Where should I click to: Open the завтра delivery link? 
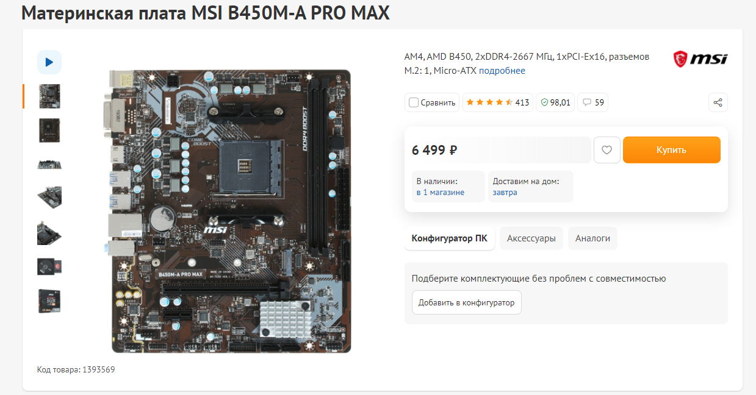(505, 192)
